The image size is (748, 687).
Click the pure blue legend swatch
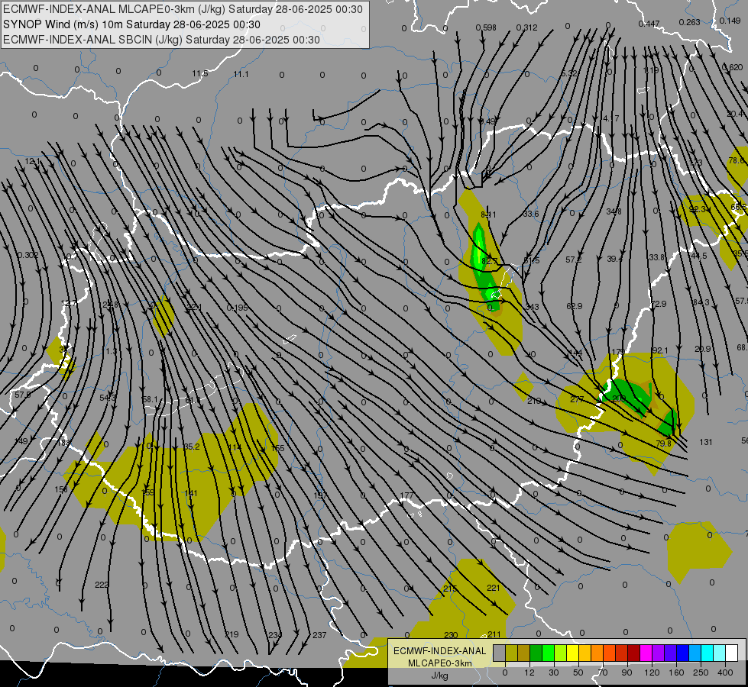click(682, 653)
